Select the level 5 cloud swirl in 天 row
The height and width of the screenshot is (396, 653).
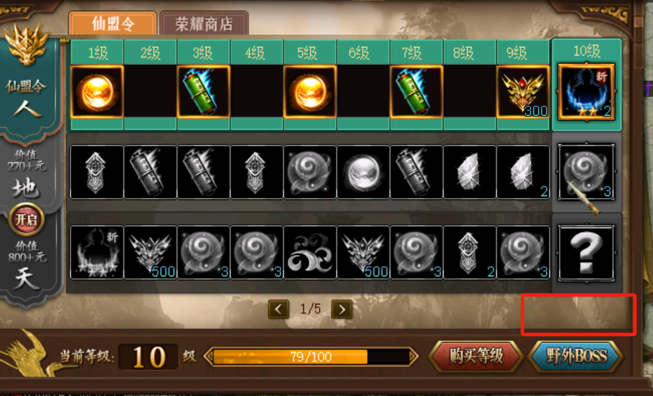(x=310, y=252)
